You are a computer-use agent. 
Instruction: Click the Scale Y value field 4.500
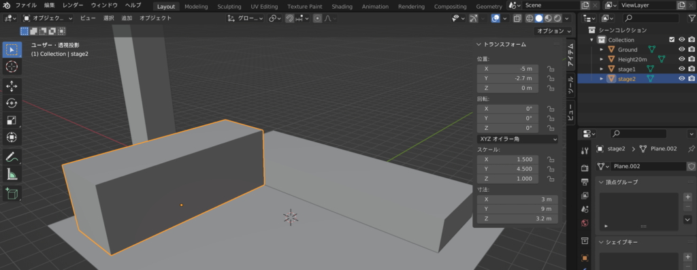pyautogui.click(x=508, y=169)
